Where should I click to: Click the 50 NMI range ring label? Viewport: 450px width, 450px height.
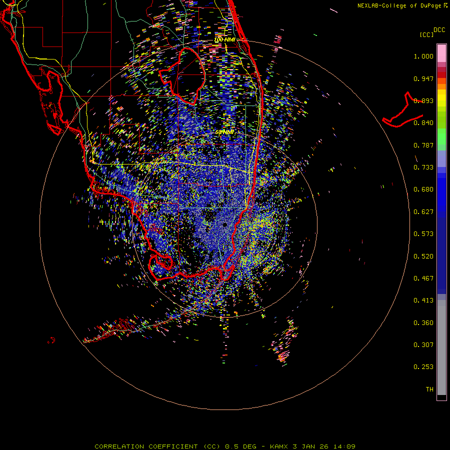224,132
